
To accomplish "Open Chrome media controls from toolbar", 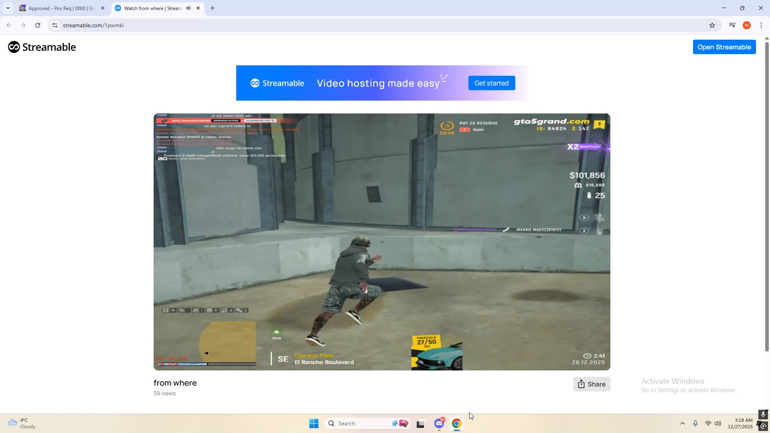I will [731, 25].
